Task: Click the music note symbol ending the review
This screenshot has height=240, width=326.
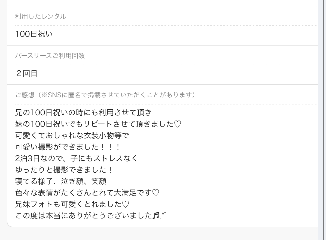Action: (x=156, y=215)
